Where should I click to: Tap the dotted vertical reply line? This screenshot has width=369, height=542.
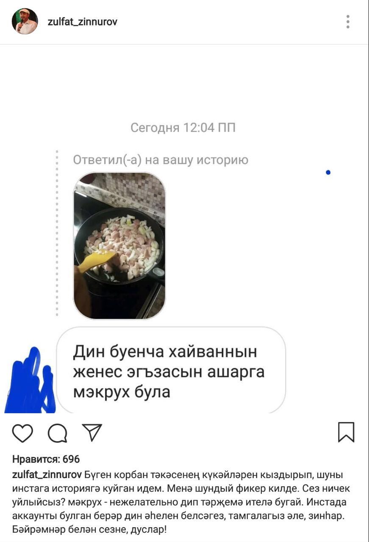point(57,233)
